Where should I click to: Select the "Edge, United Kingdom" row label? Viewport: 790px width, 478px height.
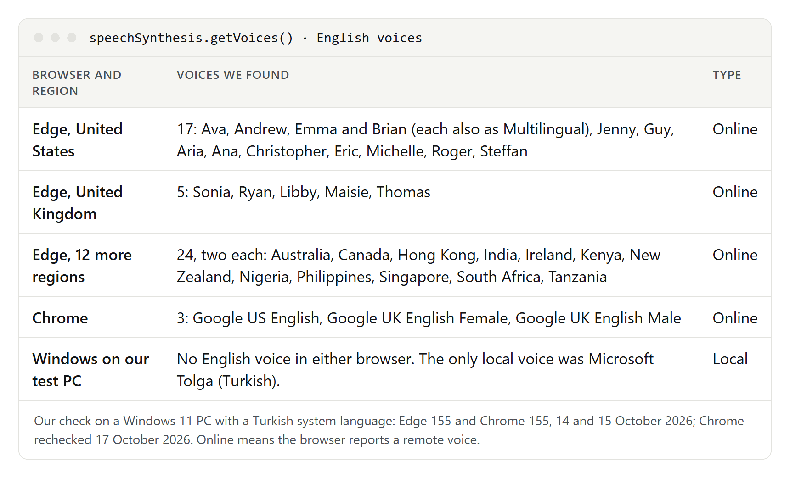click(78, 203)
